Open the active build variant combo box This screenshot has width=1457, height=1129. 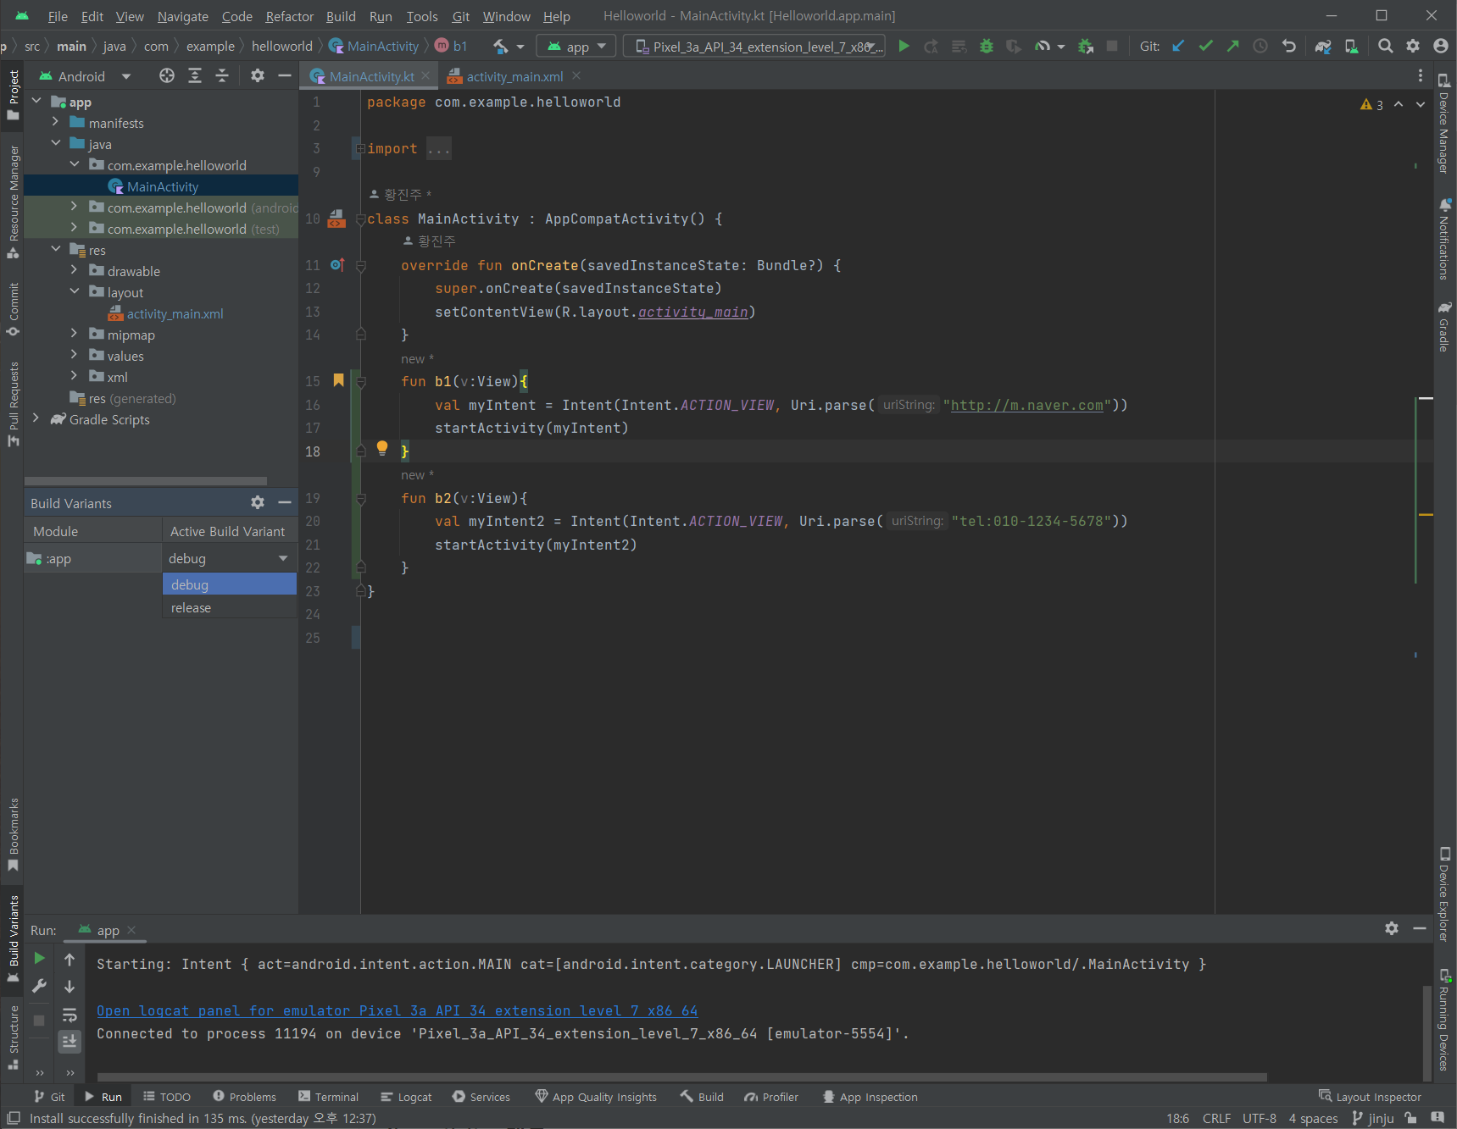(x=229, y=559)
